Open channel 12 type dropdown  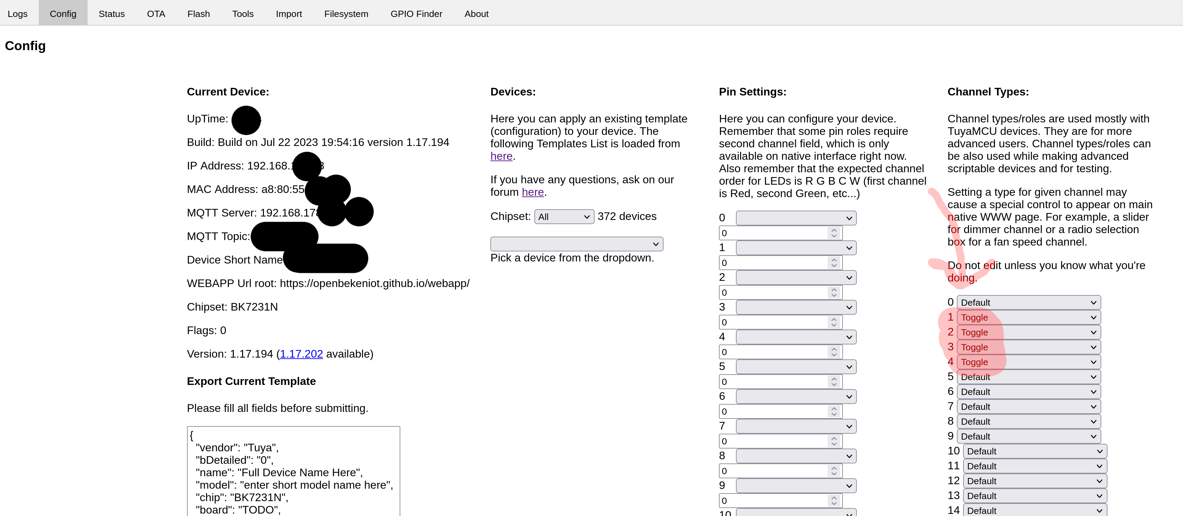1035,481
